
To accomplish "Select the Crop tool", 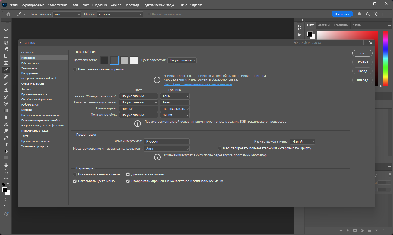I will point(6,56).
